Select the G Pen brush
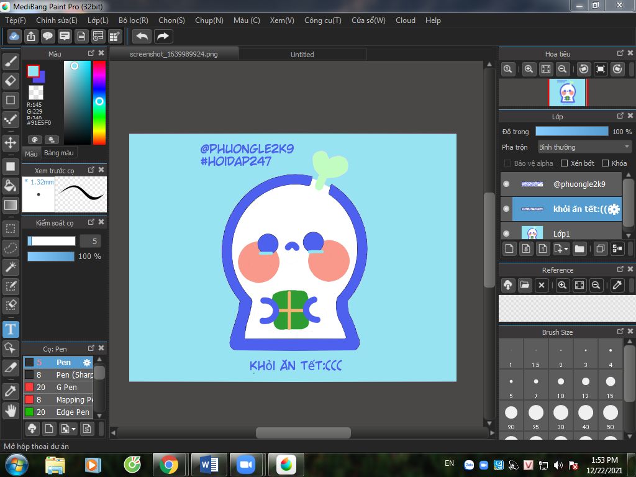 (58, 387)
